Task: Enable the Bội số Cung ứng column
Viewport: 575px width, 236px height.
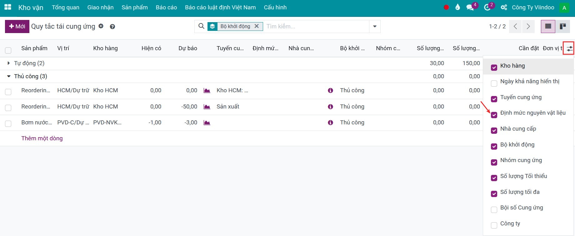Action: [x=494, y=210]
